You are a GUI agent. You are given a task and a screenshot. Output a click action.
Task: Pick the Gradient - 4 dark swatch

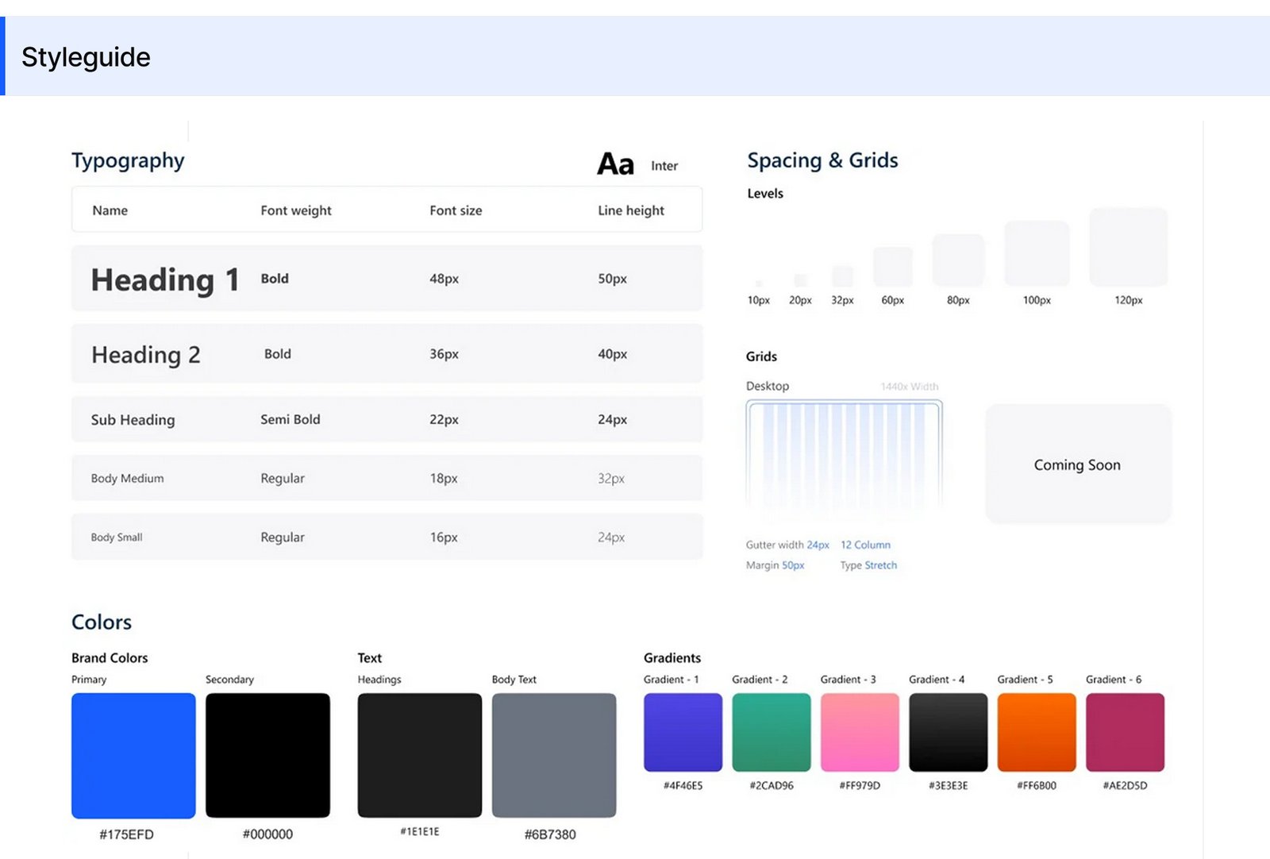(x=948, y=732)
